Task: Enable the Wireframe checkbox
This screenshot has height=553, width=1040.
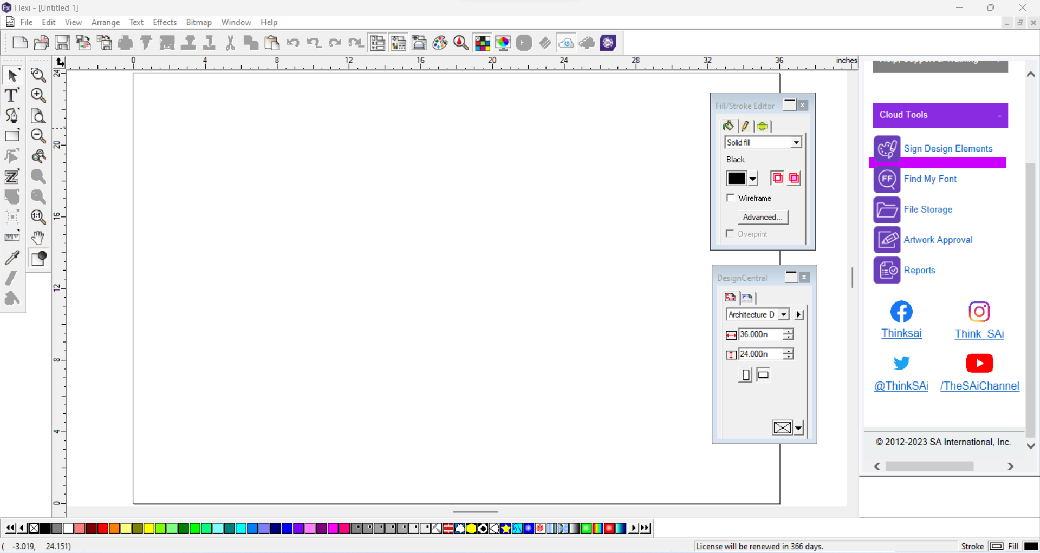Action: click(731, 198)
